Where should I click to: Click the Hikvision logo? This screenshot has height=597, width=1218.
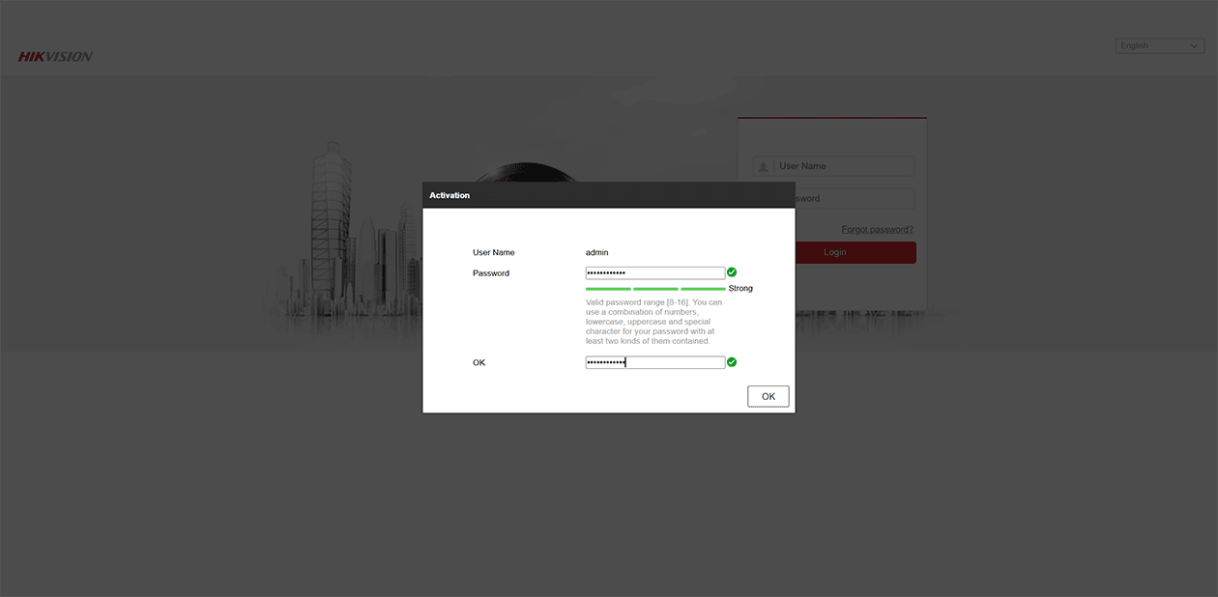[55, 57]
